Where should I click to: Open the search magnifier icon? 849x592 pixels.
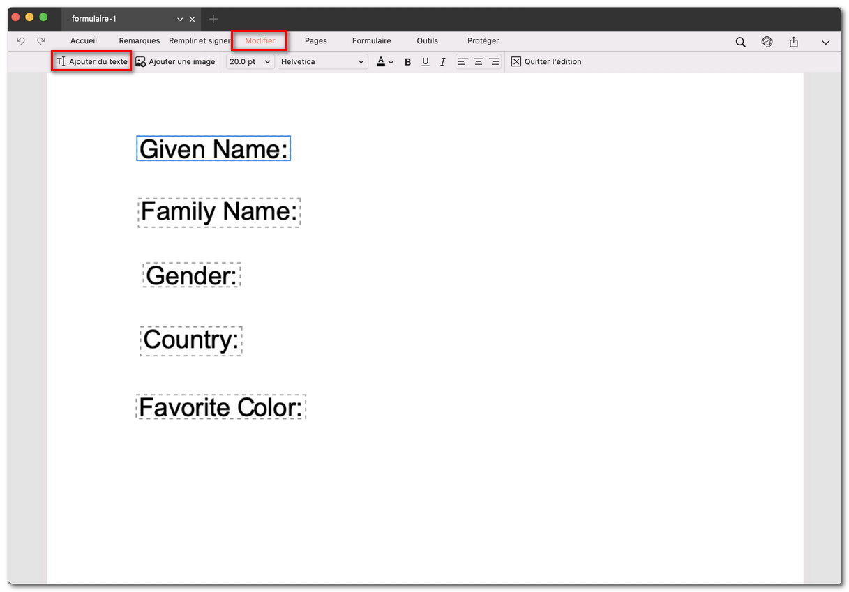point(741,43)
